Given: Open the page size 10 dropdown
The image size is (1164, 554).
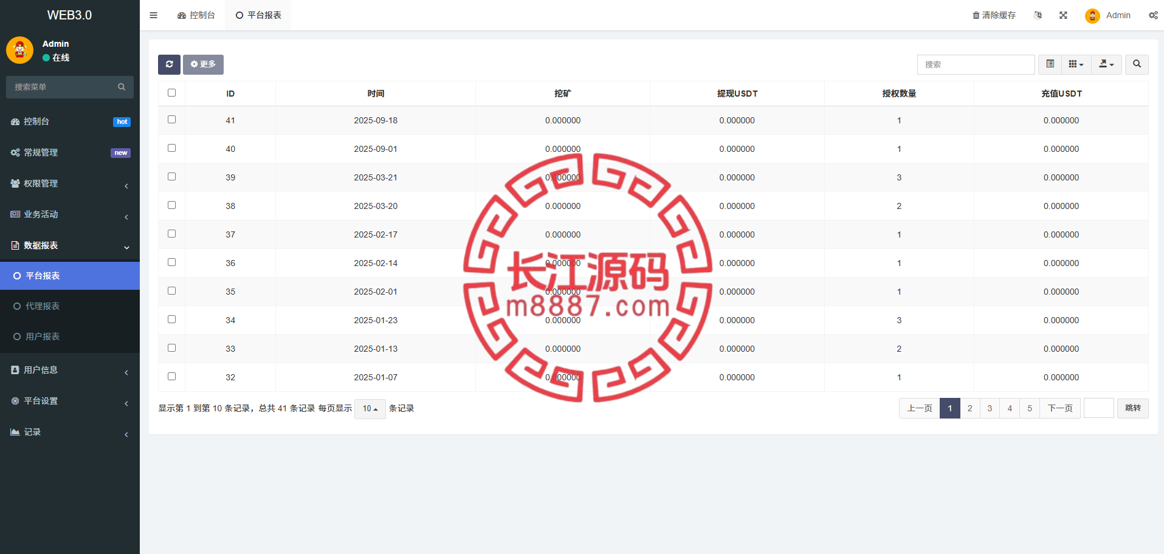Looking at the screenshot, I should pos(370,409).
